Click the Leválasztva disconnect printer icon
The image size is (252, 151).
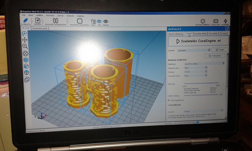(x=25, y=21)
